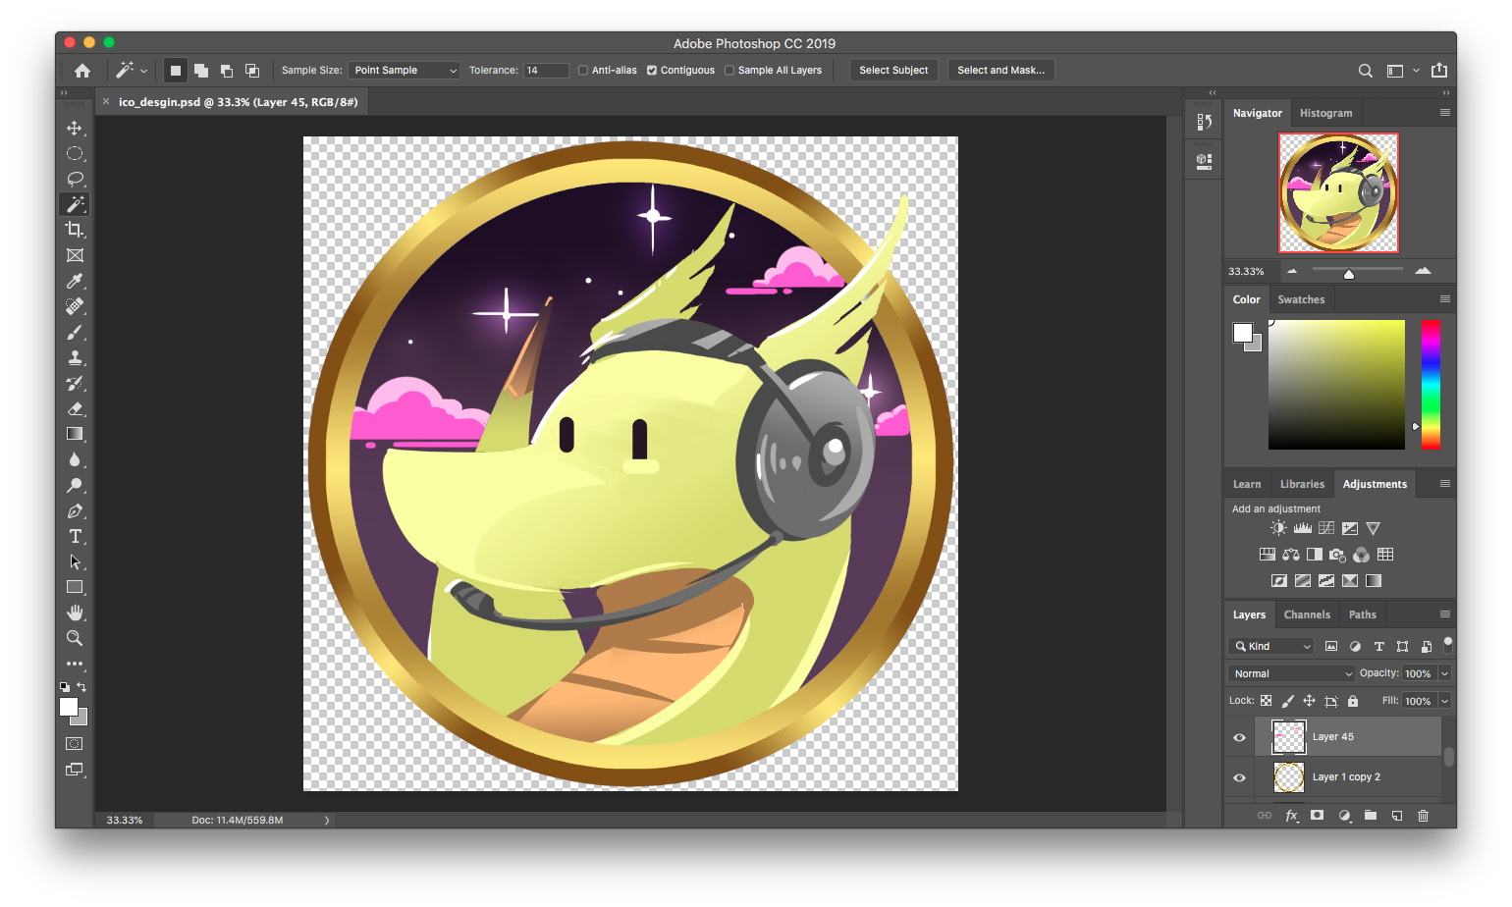Switch to the Histogram tab
This screenshot has width=1512, height=907.
point(1325,113)
